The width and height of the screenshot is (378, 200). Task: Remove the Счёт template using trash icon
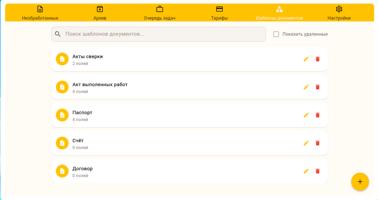[317, 143]
